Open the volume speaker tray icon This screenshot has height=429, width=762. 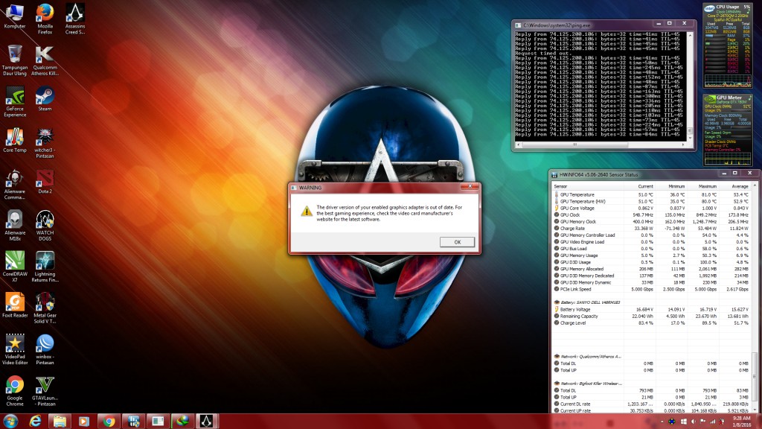[x=694, y=422]
